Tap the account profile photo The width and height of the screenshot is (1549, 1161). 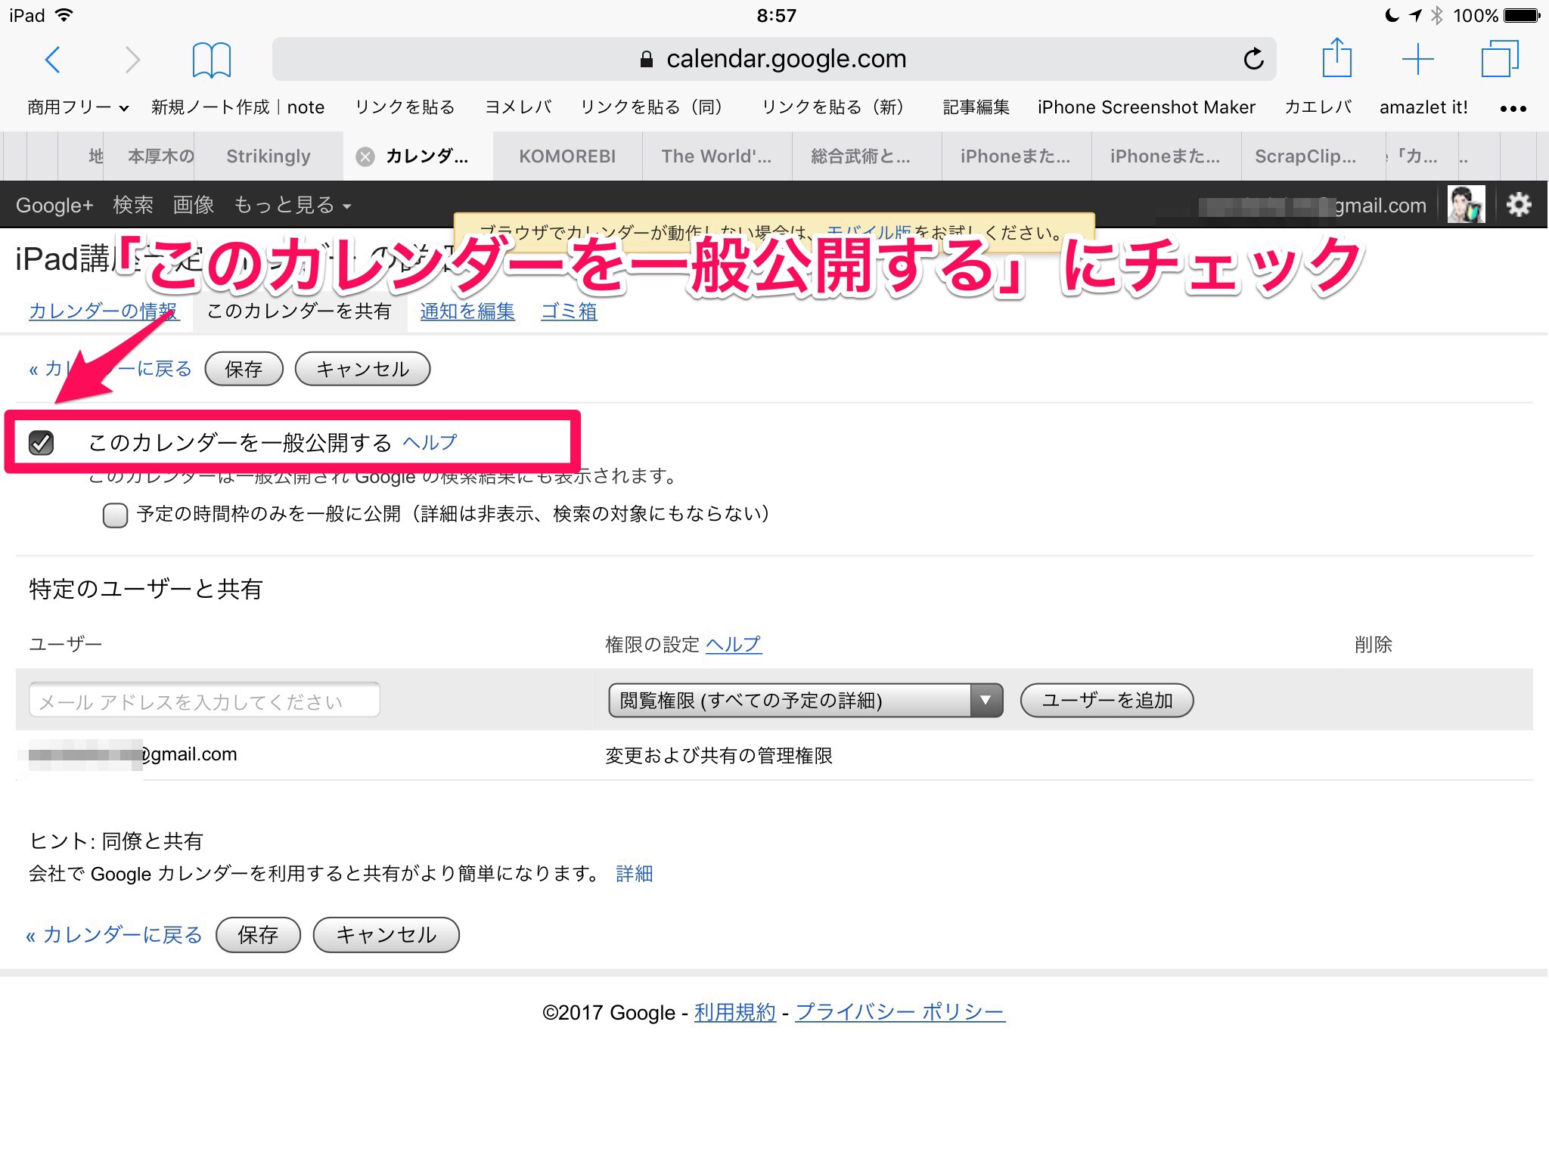(1466, 205)
